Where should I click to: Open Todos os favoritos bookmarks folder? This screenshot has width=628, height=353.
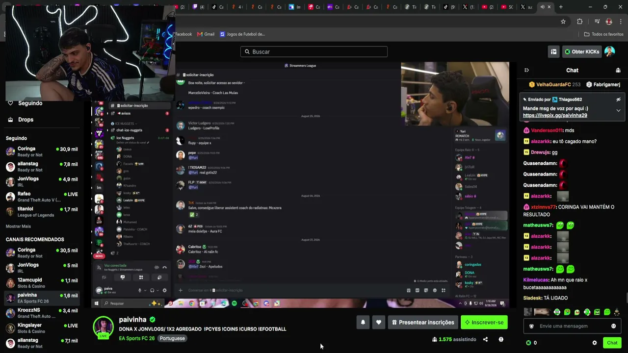click(603, 34)
